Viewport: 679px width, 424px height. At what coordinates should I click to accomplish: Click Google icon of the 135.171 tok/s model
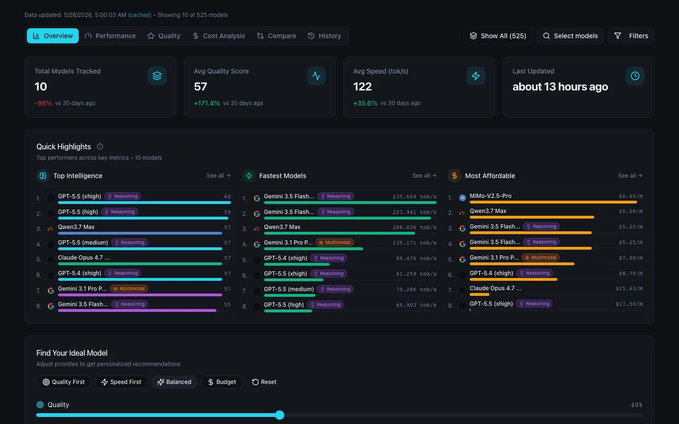[x=257, y=245]
